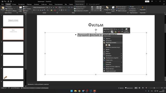Click the Quick Styles (Экспресс-стили) icon
Viewport: 166px width, 93px height.
tap(113, 7)
